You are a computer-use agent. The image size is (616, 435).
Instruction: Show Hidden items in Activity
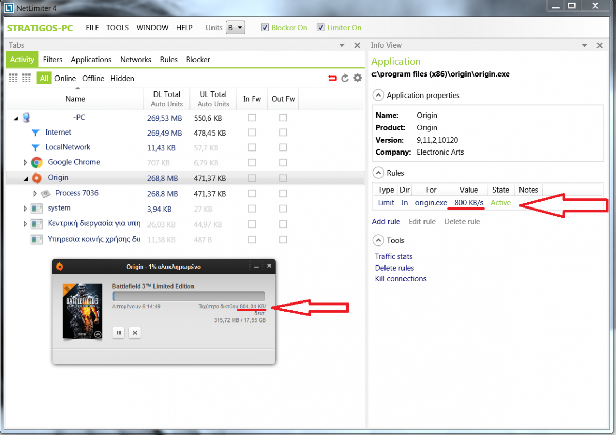pos(122,79)
